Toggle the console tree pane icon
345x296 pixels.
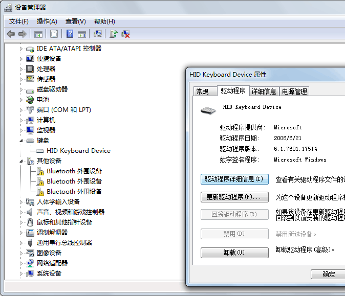pyautogui.click(x=38, y=34)
